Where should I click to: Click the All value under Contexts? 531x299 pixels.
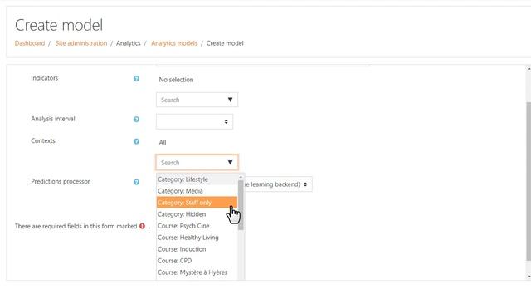(163, 142)
